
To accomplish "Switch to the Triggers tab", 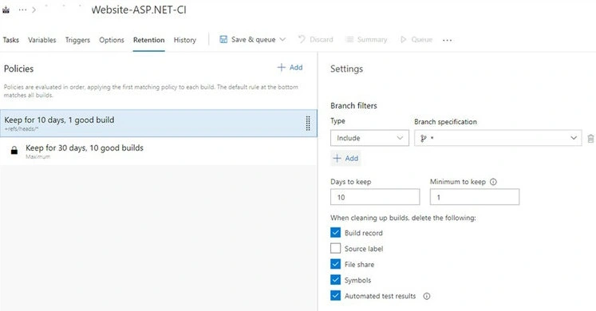I will click(77, 40).
